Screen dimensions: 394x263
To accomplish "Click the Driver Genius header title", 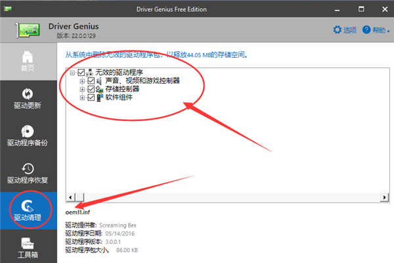I will coord(74,26).
